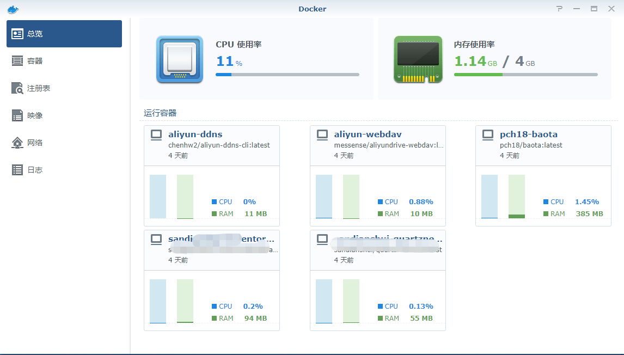The image size is (624, 355).
Task: Click the aliyun-ddns container monitor icon
Action: (x=156, y=134)
